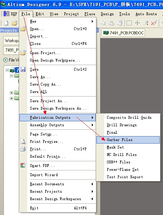This screenshot has height=215, width=163.
Task: Choose Gerber Files from the submenu
Action: [x=128, y=140]
